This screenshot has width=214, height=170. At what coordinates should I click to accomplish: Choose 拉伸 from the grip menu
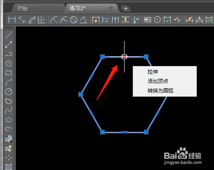165,72
